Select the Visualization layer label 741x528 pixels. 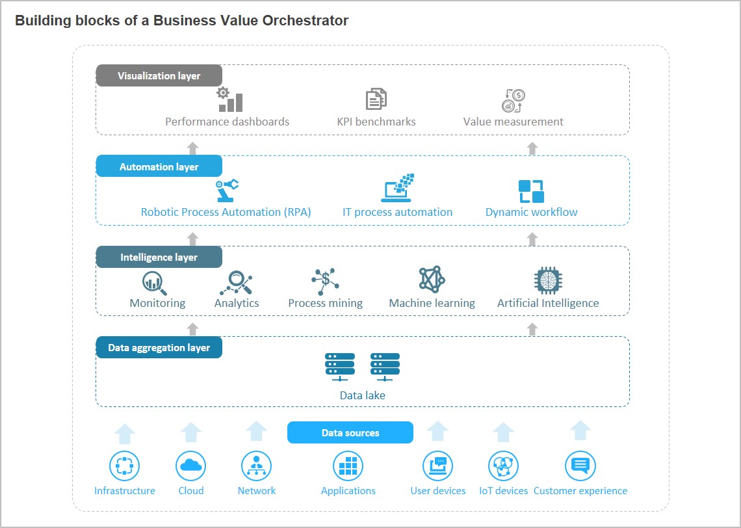pos(159,75)
